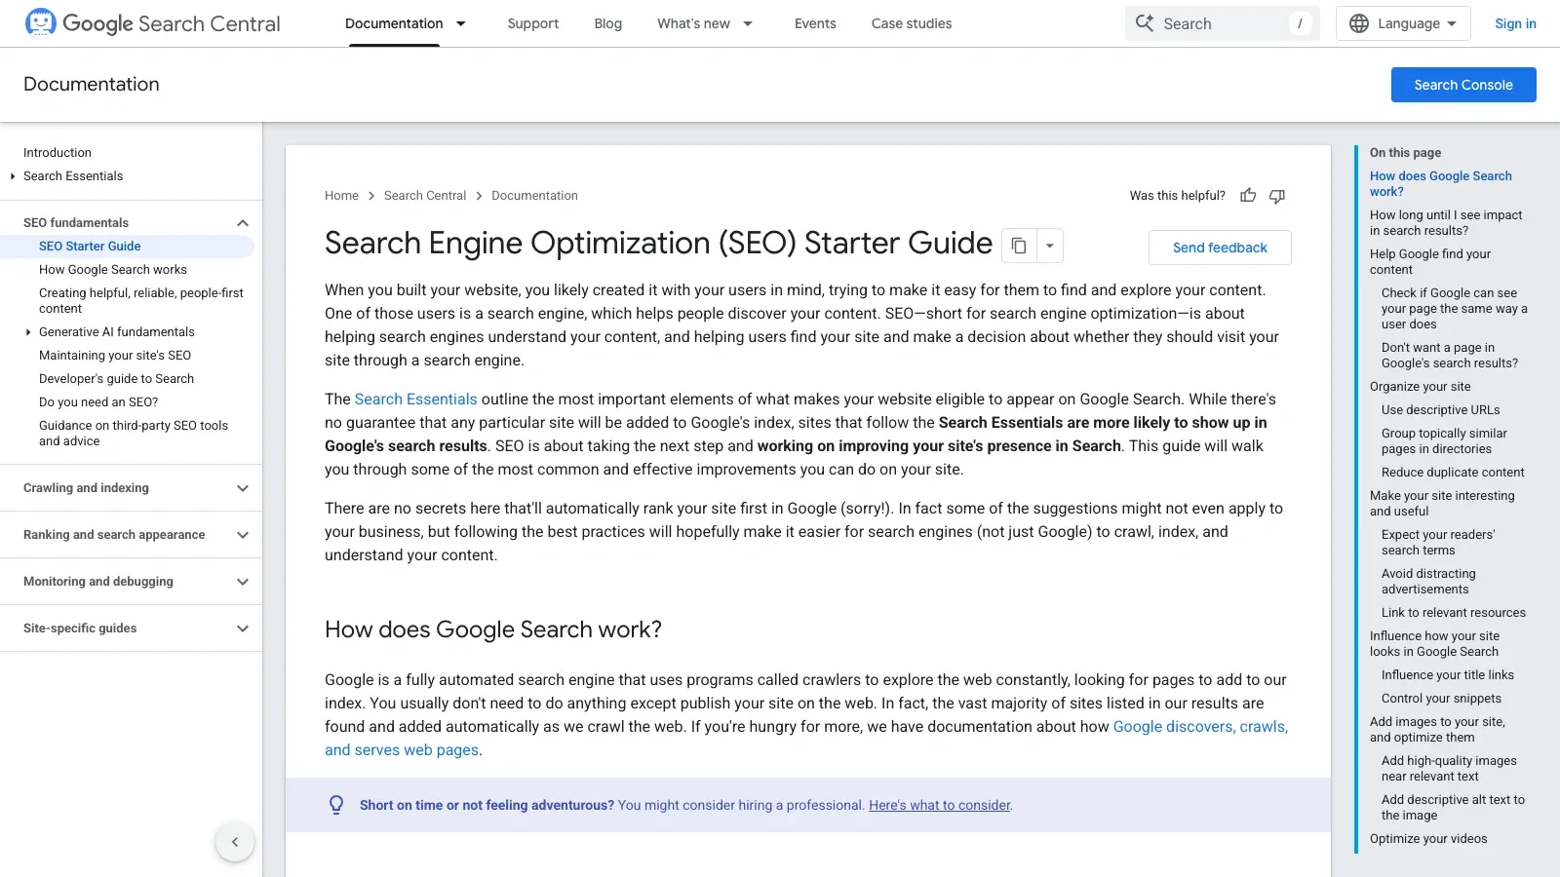Viewport: 1560px width, 877px height.
Task: Click the search sparkle icon
Action: point(1145,23)
